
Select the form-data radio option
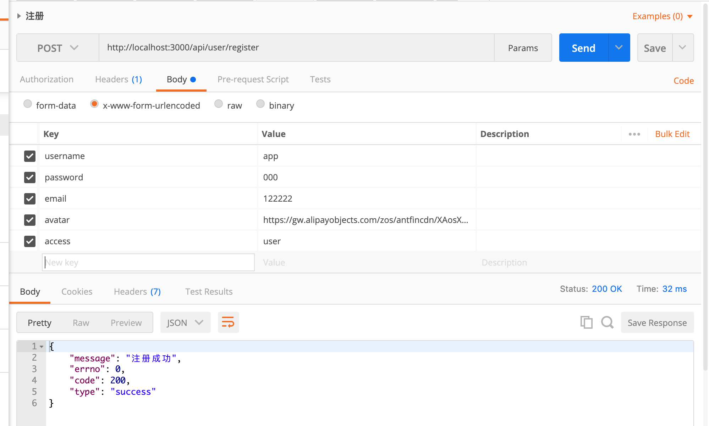click(28, 104)
